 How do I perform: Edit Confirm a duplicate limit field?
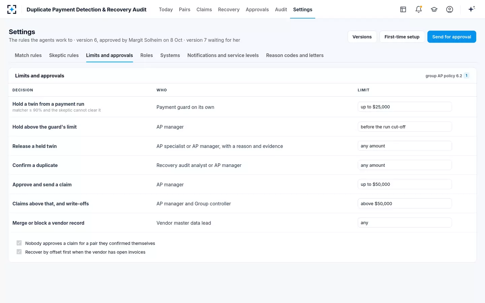[405, 165]
